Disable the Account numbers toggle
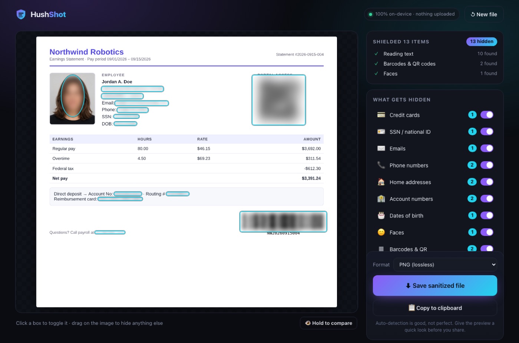 click(487, 199)
